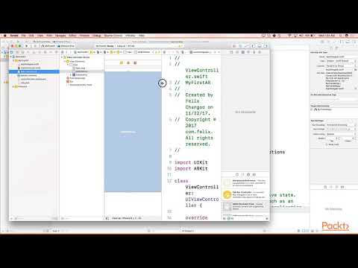358x268 pixels.
Task: Add another assistant editor with the plus button
Action: pyautogui.click(x=215, y=52)
